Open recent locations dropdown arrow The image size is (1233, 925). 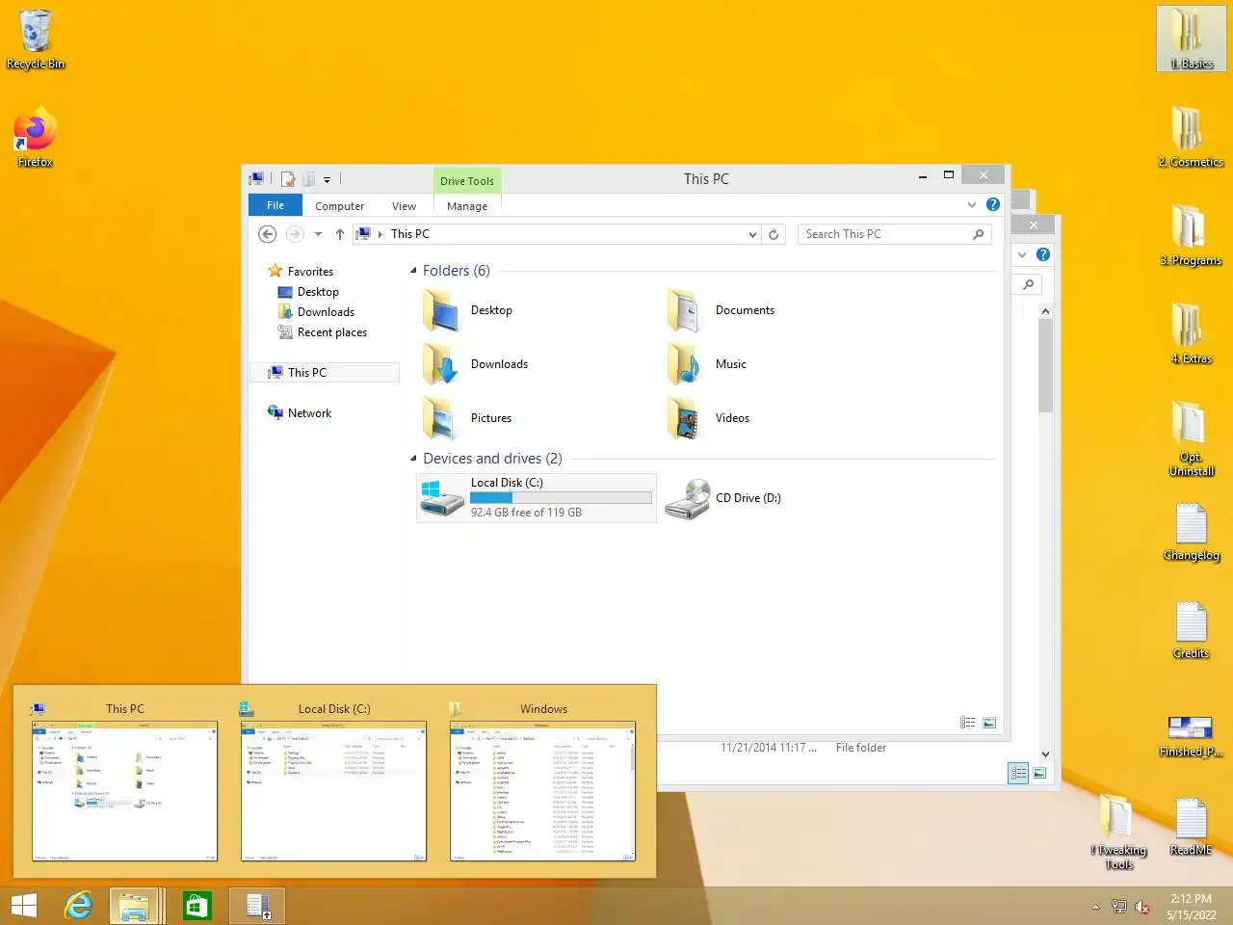pos(318,234)
